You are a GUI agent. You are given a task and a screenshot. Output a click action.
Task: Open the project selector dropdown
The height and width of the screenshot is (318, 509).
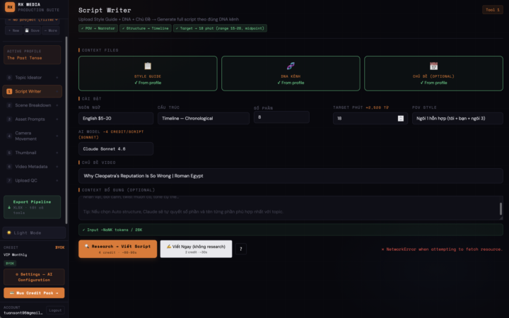[x=32, y=20]
